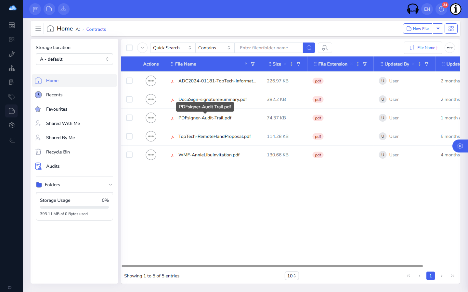Expand the New File dropdown arrow
Screen dimensions: 468x292
click(x=438, y=29)
